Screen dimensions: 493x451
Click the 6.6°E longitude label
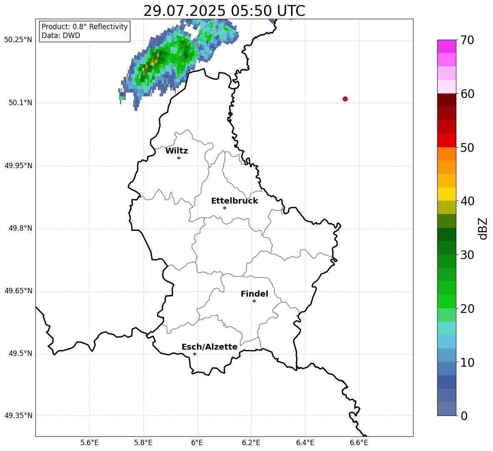click(359, 443)
